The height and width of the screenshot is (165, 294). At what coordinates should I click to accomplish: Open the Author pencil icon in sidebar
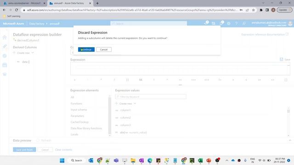point(5,46)
